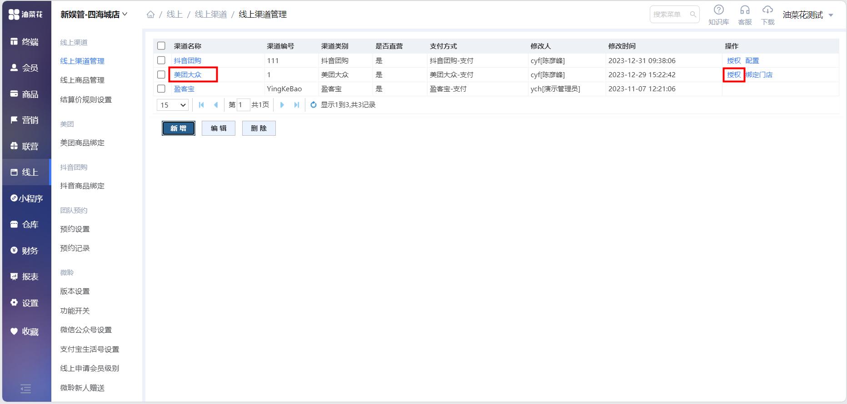Open 预约设置 in side menu

pos(75,229)
